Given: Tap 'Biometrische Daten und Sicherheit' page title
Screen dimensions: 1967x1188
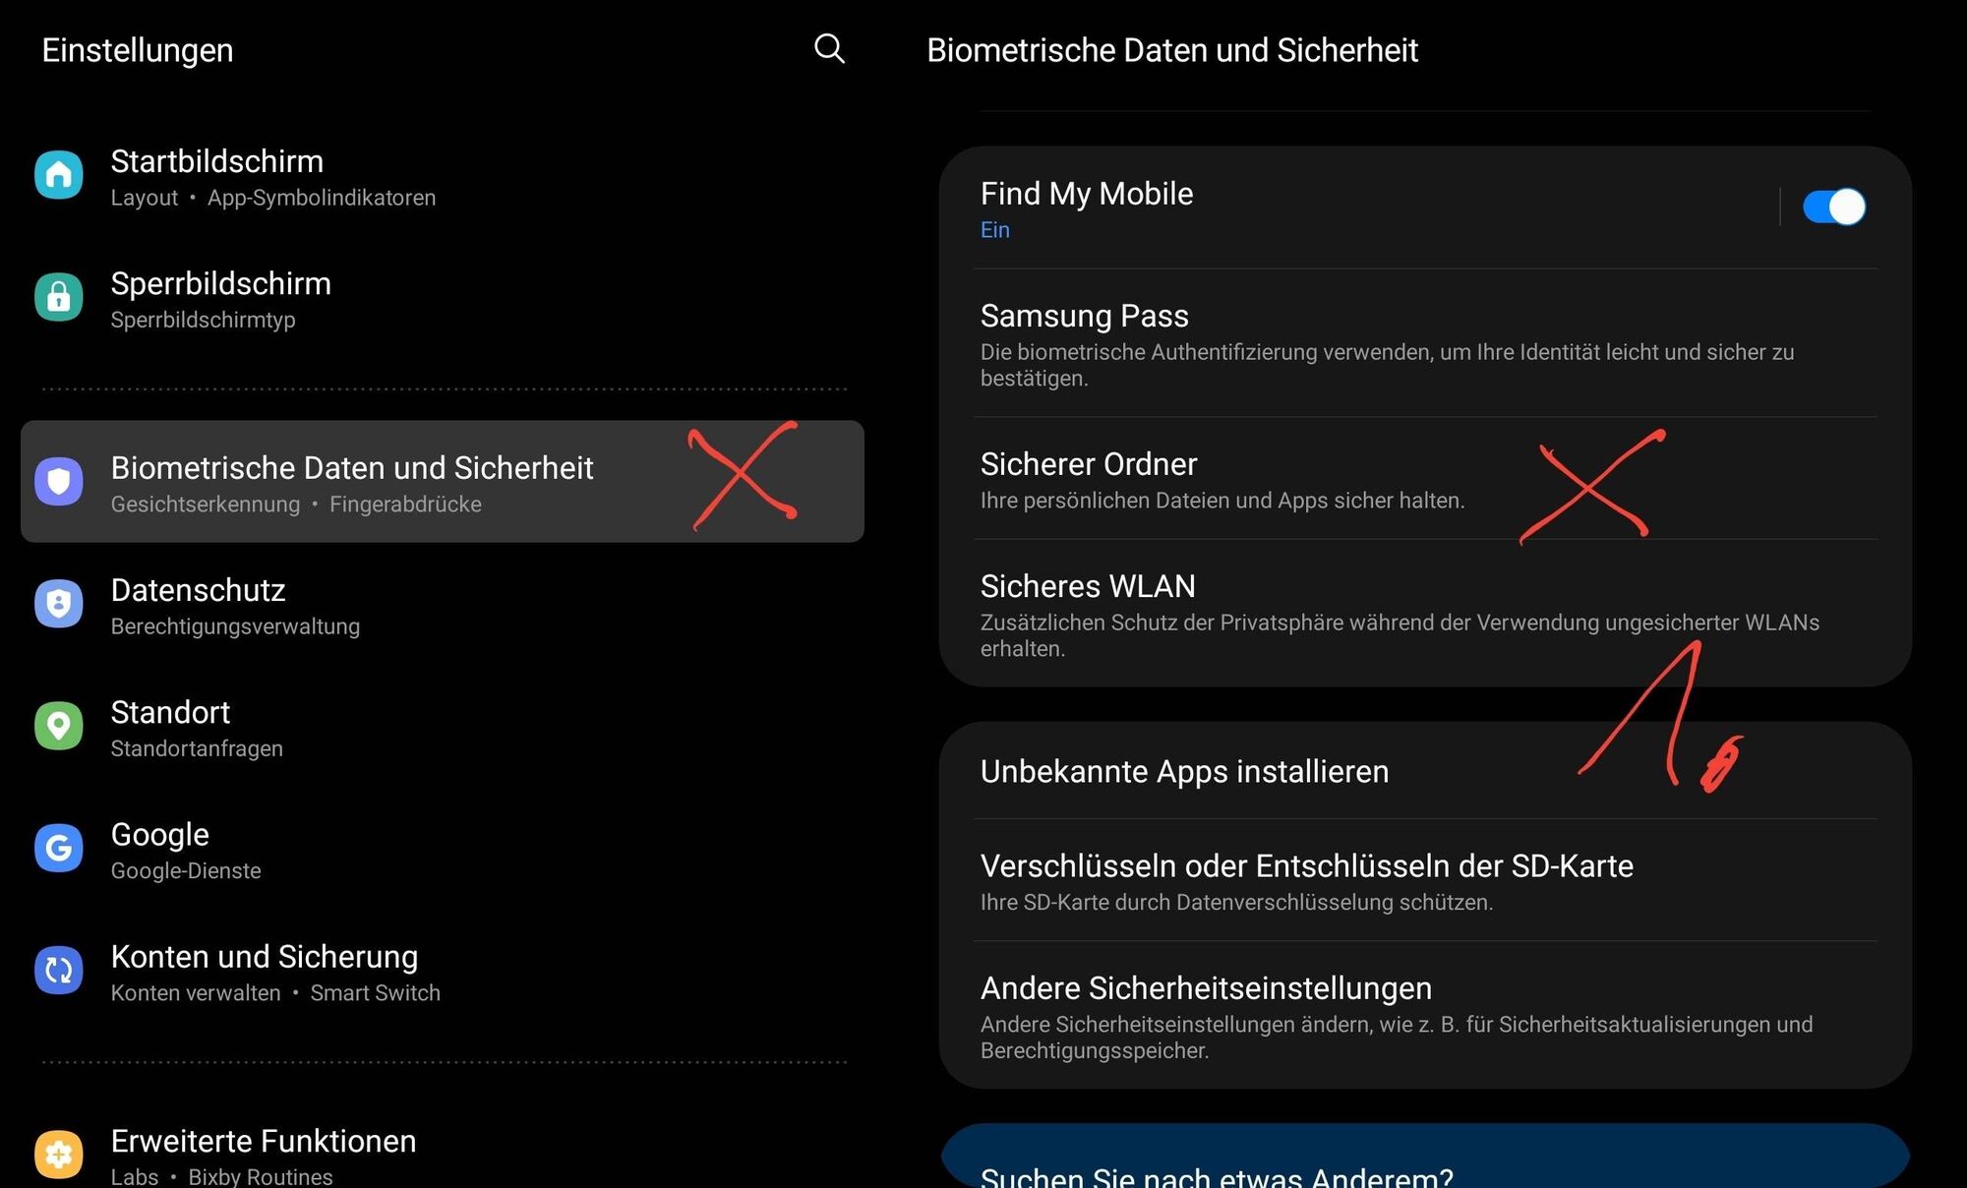Looking at the screenshot, I should 1172,50.
